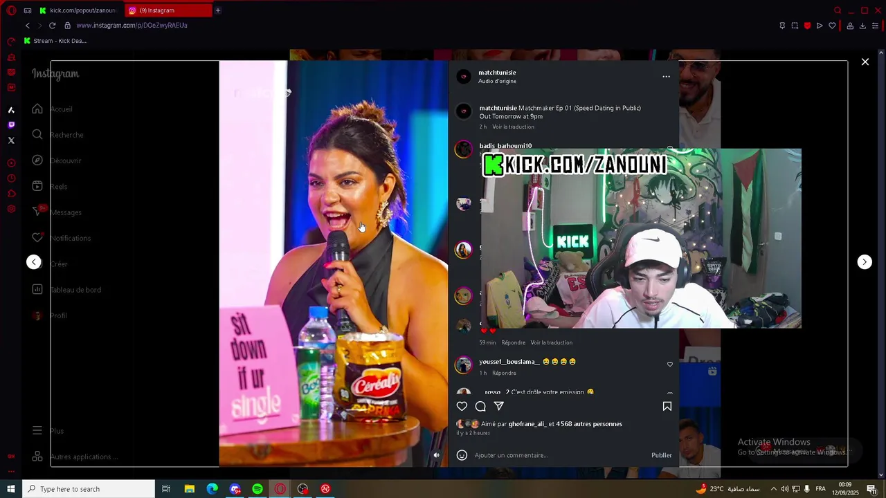The height and width of the screenshot is (498, 886).
Task: Open Découvrir in Instagram sidebar
Action: coord(57,160)
